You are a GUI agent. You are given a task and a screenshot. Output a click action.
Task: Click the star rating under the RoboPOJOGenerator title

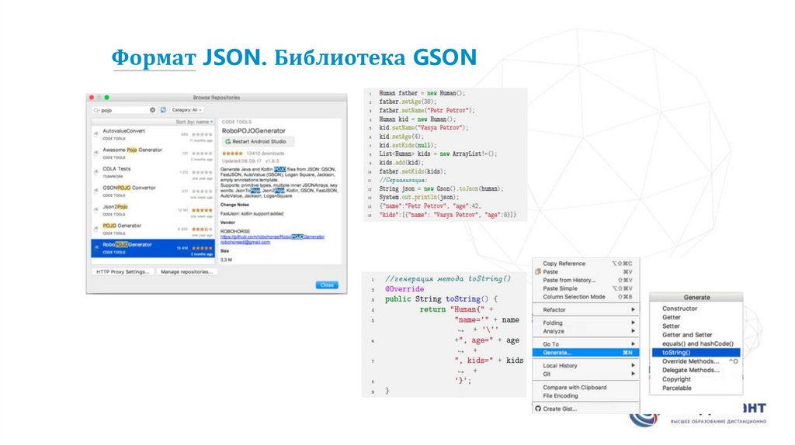point(232,154)
